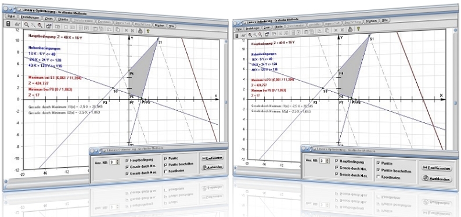Click the first magnifier icon in the left window toolbar
461x217 pixels.
(x=27, y=25)
